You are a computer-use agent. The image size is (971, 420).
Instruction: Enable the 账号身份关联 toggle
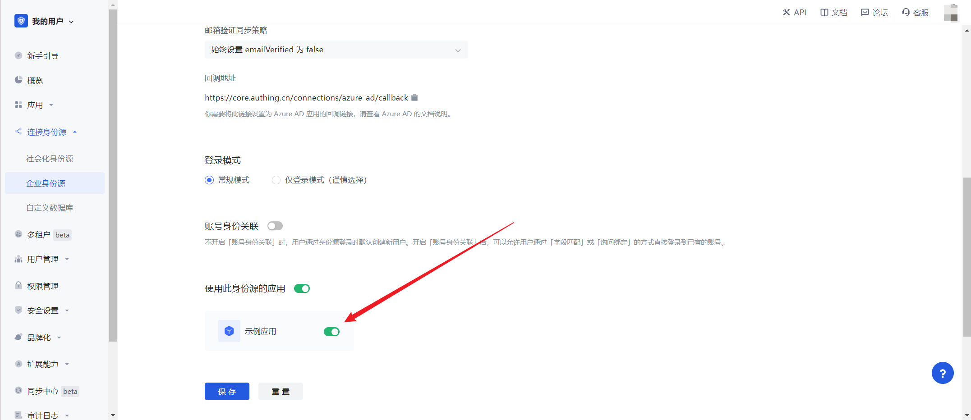[275, 226]
